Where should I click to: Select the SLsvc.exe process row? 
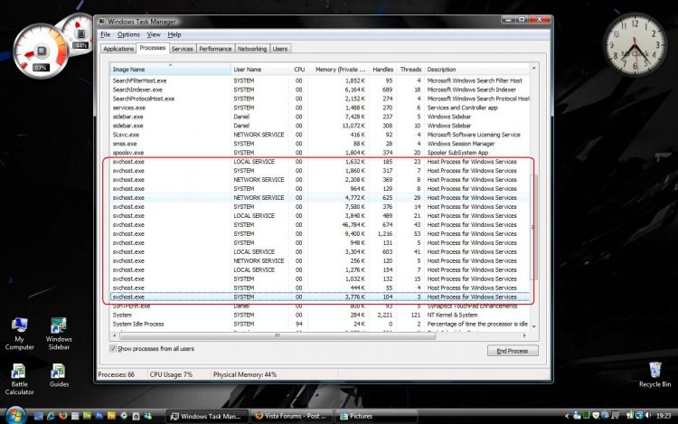(320, 135)
